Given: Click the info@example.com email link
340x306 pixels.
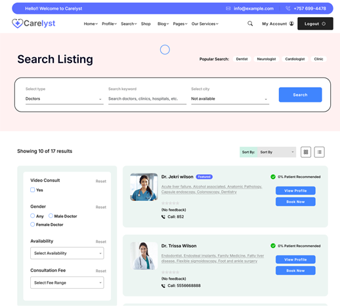Looking at the screenshot, I should point(253,9).
